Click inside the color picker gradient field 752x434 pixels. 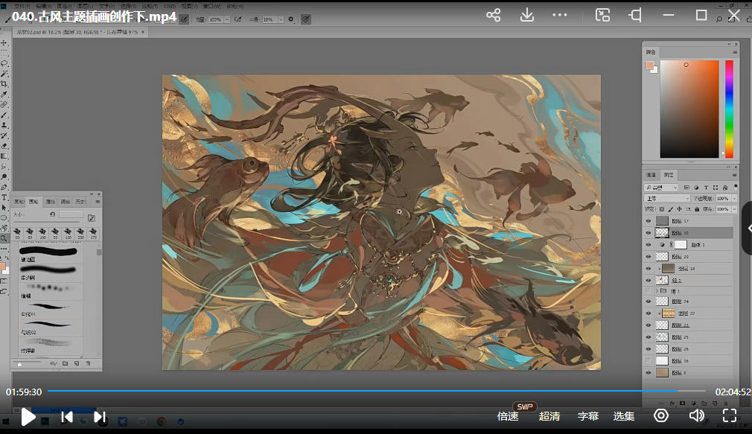[689, 108]
